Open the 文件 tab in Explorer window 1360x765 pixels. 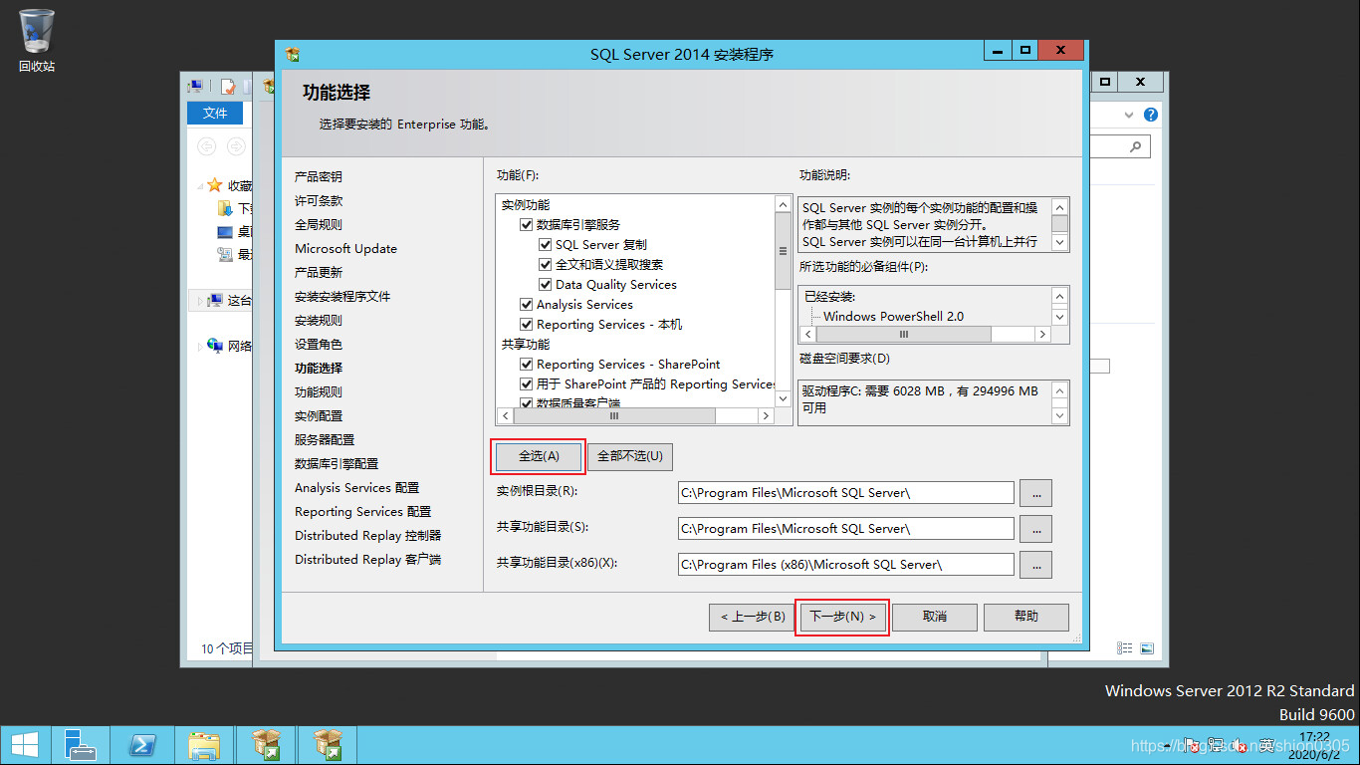[215, 114]
